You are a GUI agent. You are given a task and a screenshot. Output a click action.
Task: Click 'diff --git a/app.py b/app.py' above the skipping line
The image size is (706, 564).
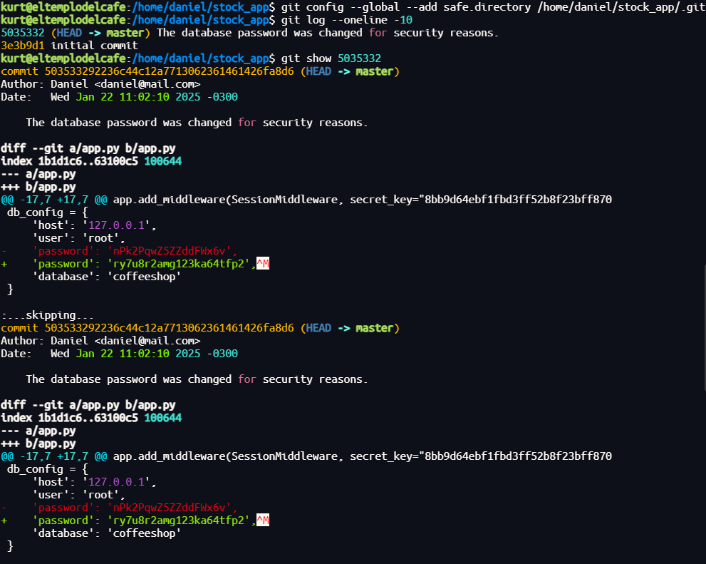pos(88,148)
